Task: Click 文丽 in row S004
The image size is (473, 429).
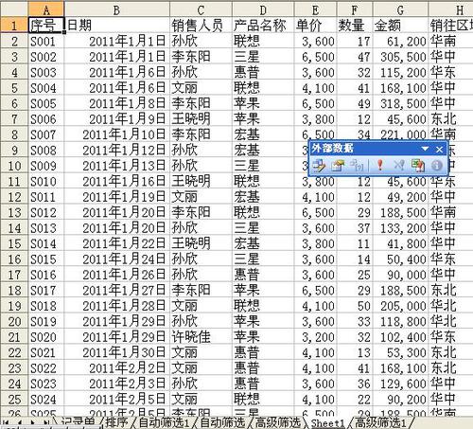Action: [x=201, y=88]
